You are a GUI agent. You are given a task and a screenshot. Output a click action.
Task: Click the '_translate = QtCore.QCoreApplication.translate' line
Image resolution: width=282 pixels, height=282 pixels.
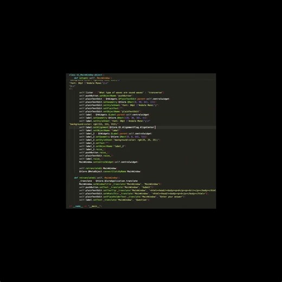tap(108, 181)
